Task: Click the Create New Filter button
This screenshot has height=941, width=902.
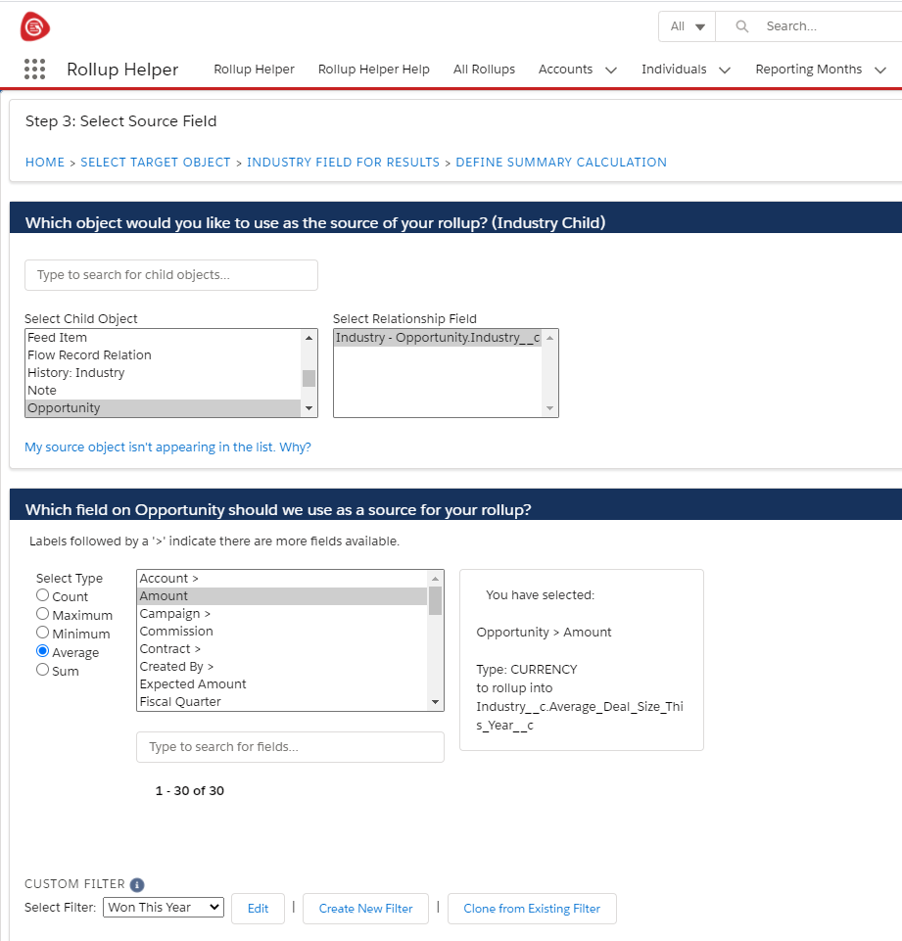Action: tap(365, 909)
